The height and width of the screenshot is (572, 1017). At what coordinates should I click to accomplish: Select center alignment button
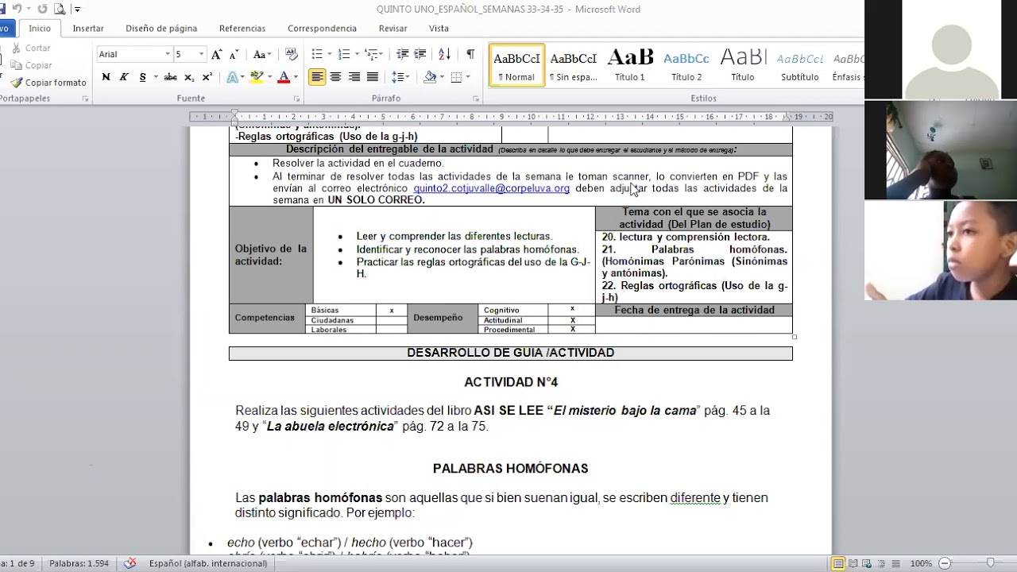pos(335,77)
